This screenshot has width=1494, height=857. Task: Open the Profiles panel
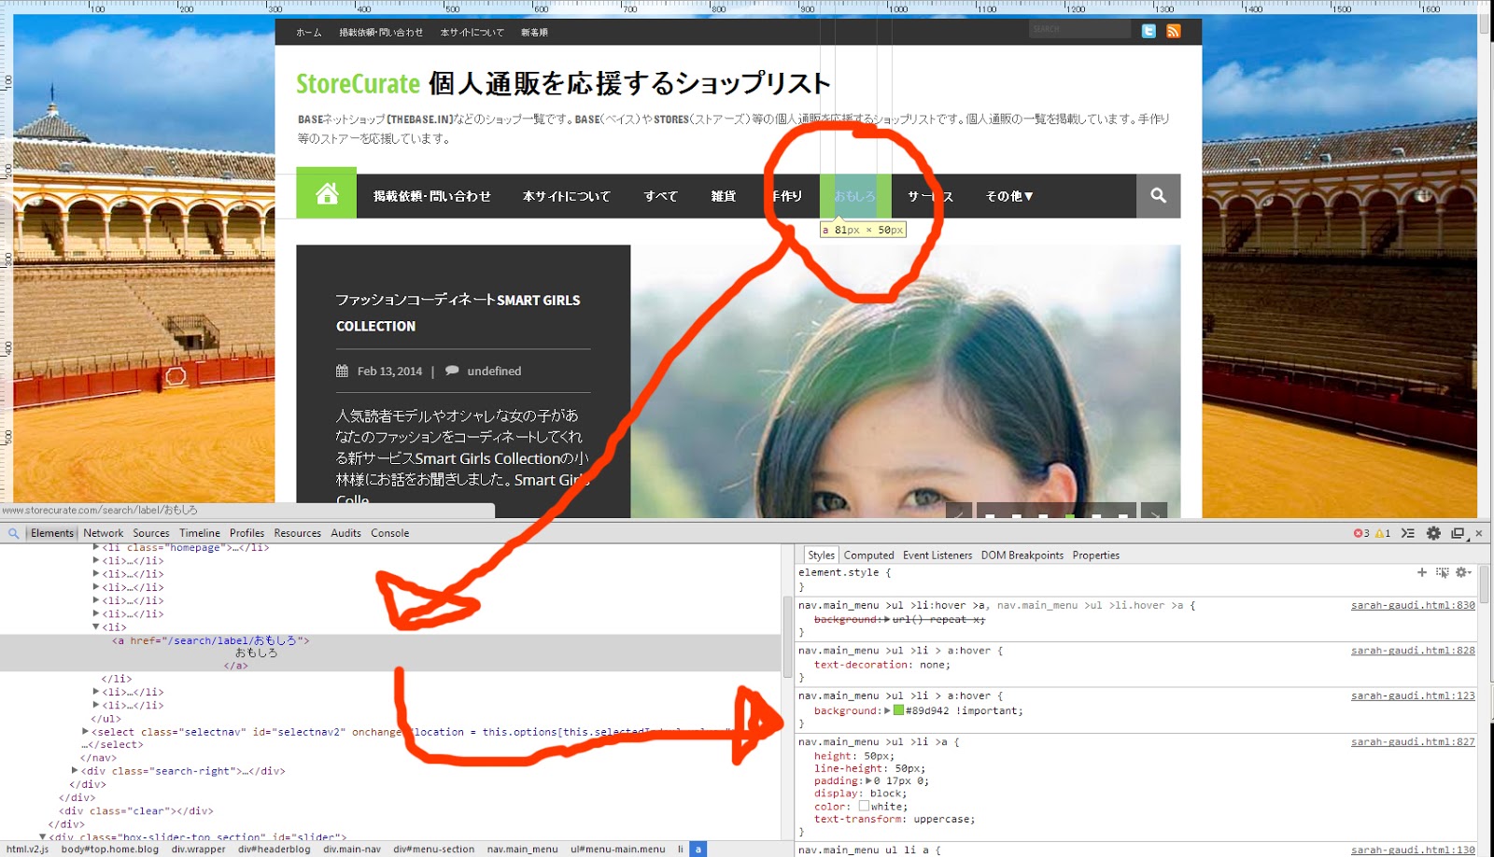pos(247,533)
